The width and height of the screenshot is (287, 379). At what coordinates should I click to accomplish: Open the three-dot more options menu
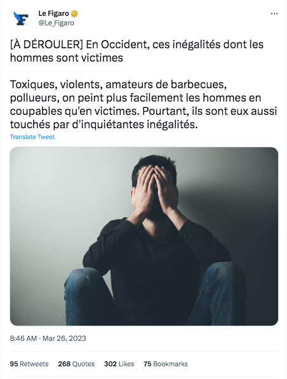coord(274,14)
